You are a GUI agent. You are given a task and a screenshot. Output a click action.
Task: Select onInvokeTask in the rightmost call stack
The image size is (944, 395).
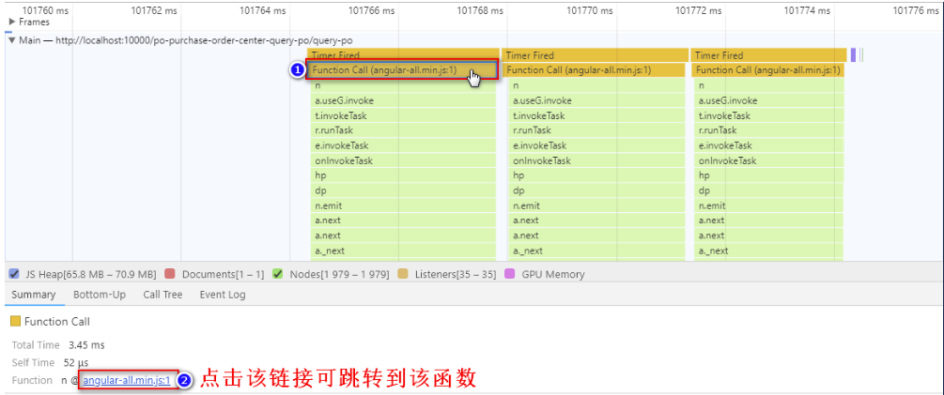click(x=769, y=160)
